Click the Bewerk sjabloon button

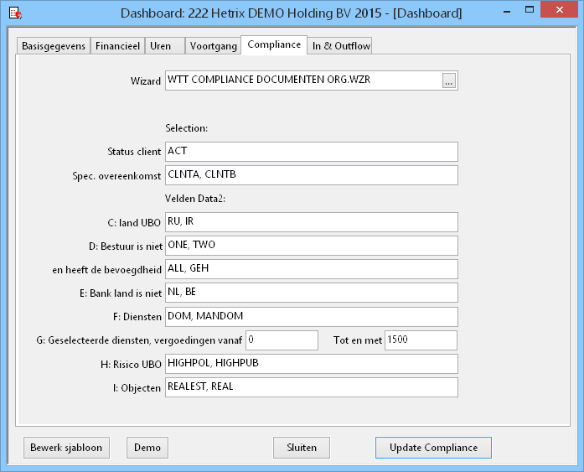[x=66, y=448]
